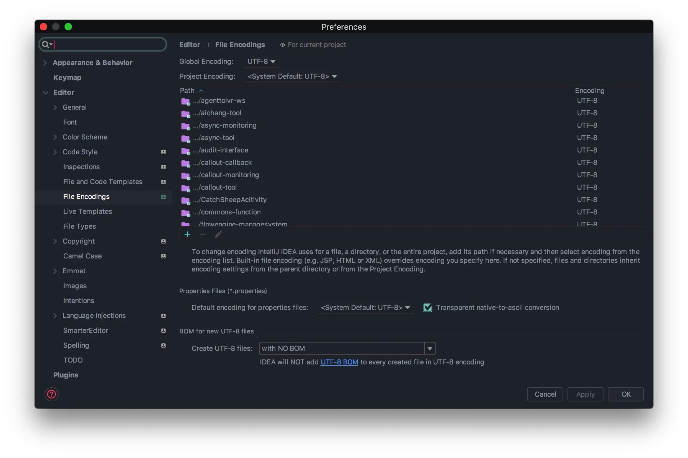
Task: Click the pencil edit icon below table
Action: 218,235
